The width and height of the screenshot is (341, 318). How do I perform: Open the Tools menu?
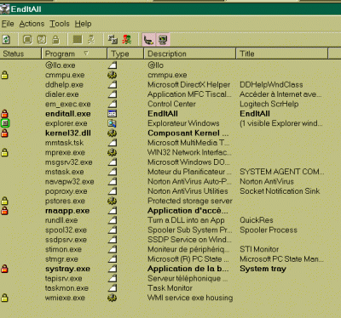point(60,24)
